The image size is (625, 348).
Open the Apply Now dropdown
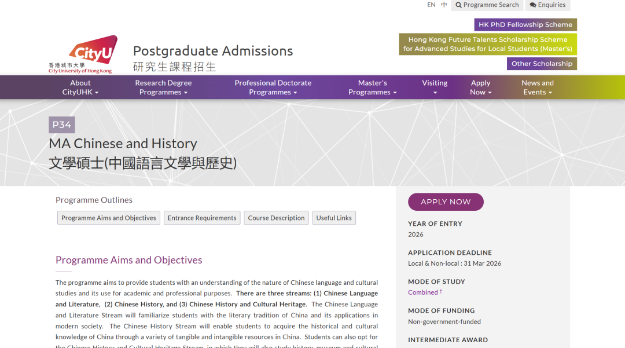tap(480, 87)
